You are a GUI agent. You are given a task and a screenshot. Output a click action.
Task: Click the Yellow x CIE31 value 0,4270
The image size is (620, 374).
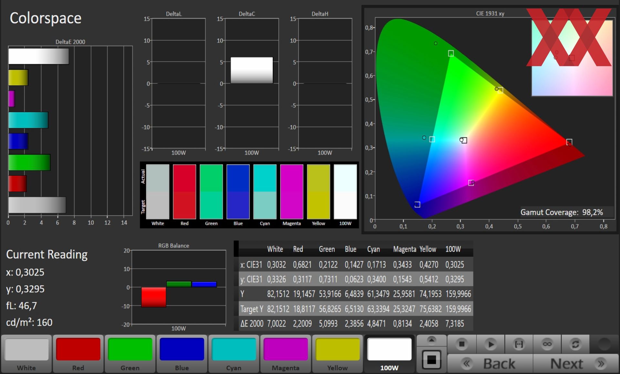click(x=429, y=265)
